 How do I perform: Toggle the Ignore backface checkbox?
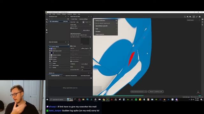coord(71,61)
